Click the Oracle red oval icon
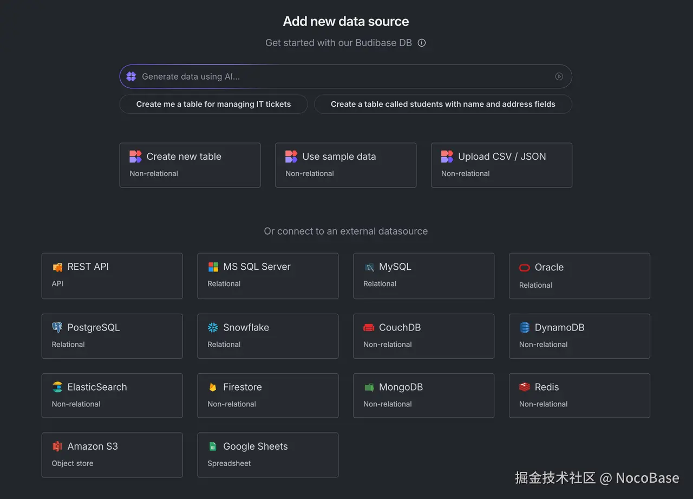This screenshot has width=693, height=499. [524, 267]
